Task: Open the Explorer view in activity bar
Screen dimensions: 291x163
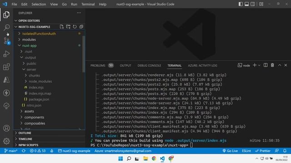Action: coord(6,14)
